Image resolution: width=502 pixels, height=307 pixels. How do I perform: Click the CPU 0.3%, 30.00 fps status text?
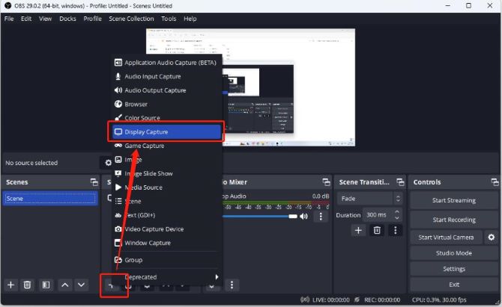click(439, 300)
